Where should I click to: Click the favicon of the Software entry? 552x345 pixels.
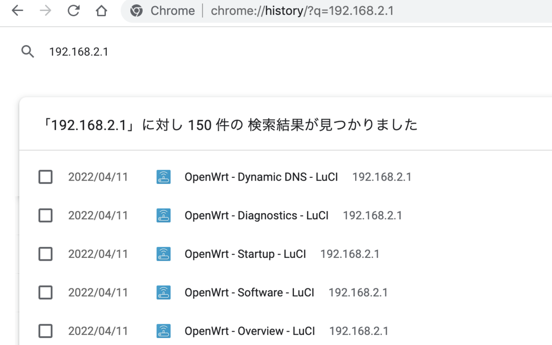pos(164,292)
